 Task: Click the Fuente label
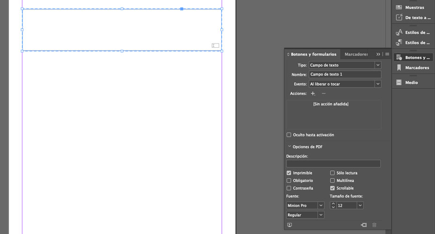tap(293, 196)
